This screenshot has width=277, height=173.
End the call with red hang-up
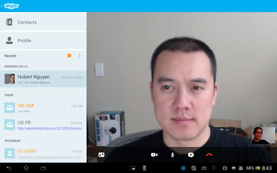click(x=209, y=154)
